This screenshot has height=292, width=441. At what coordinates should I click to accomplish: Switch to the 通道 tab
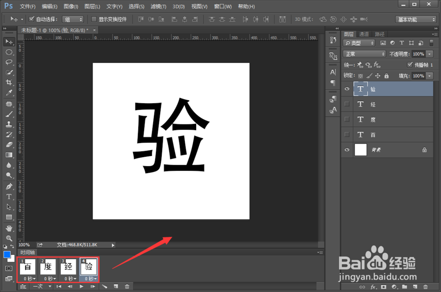[364, 33]
